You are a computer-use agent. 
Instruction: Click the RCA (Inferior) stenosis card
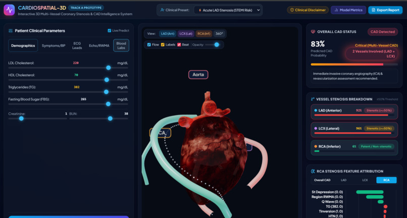[x=354, y=148]
